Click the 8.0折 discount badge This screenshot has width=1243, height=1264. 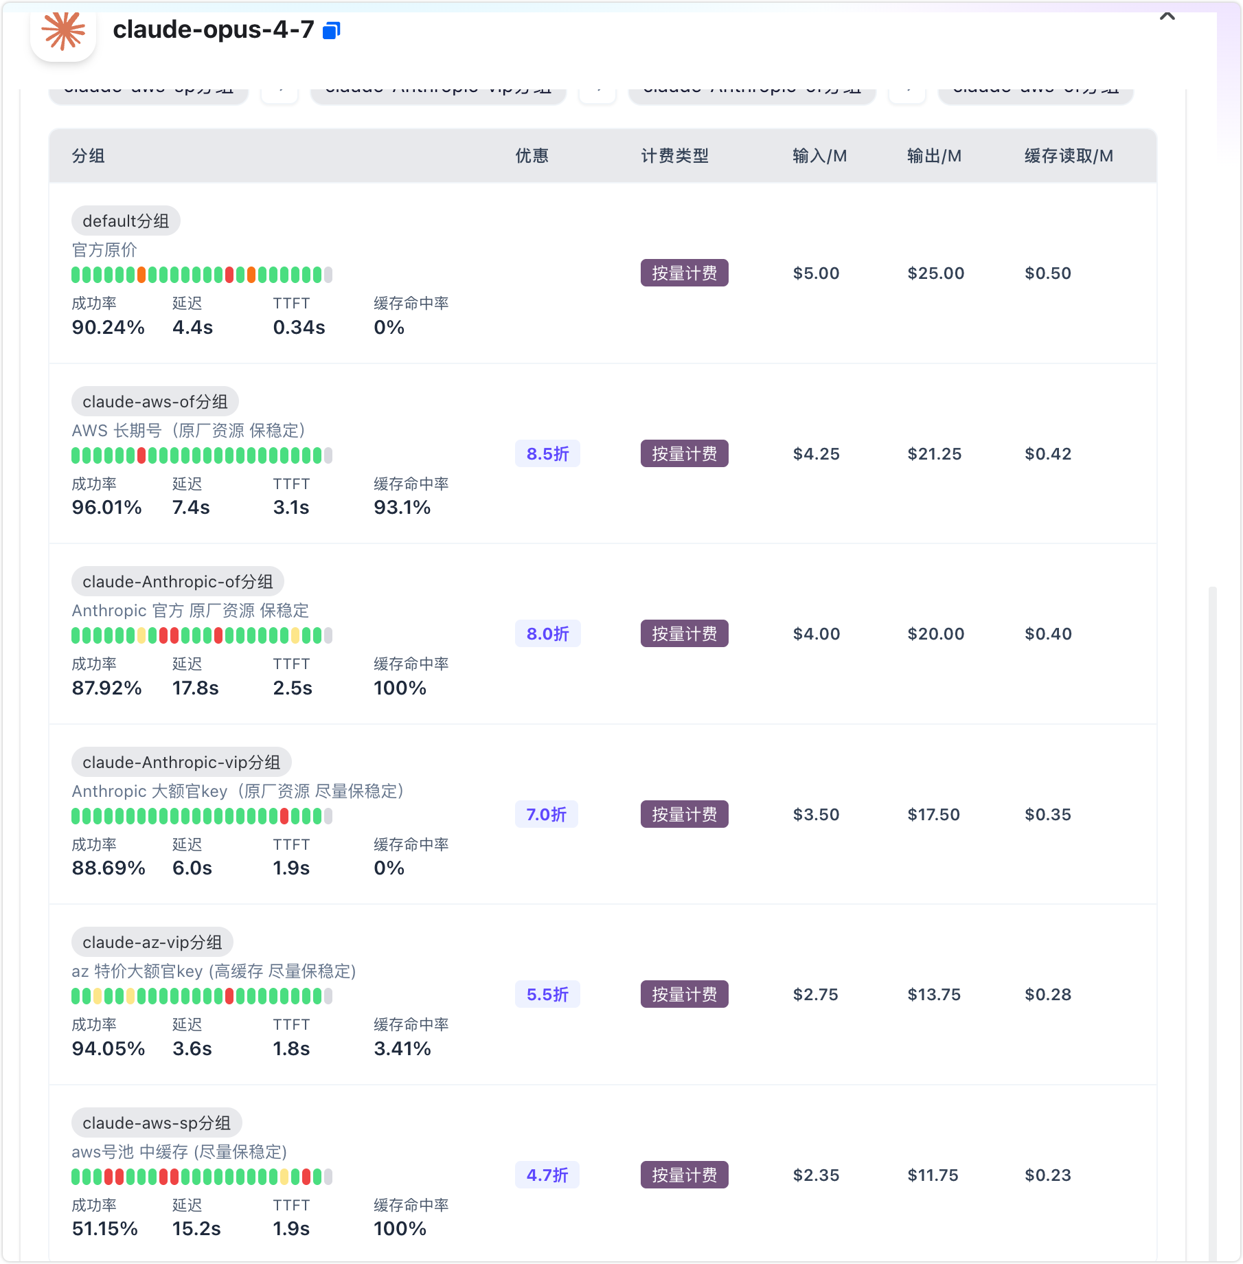tap(547, 633)
